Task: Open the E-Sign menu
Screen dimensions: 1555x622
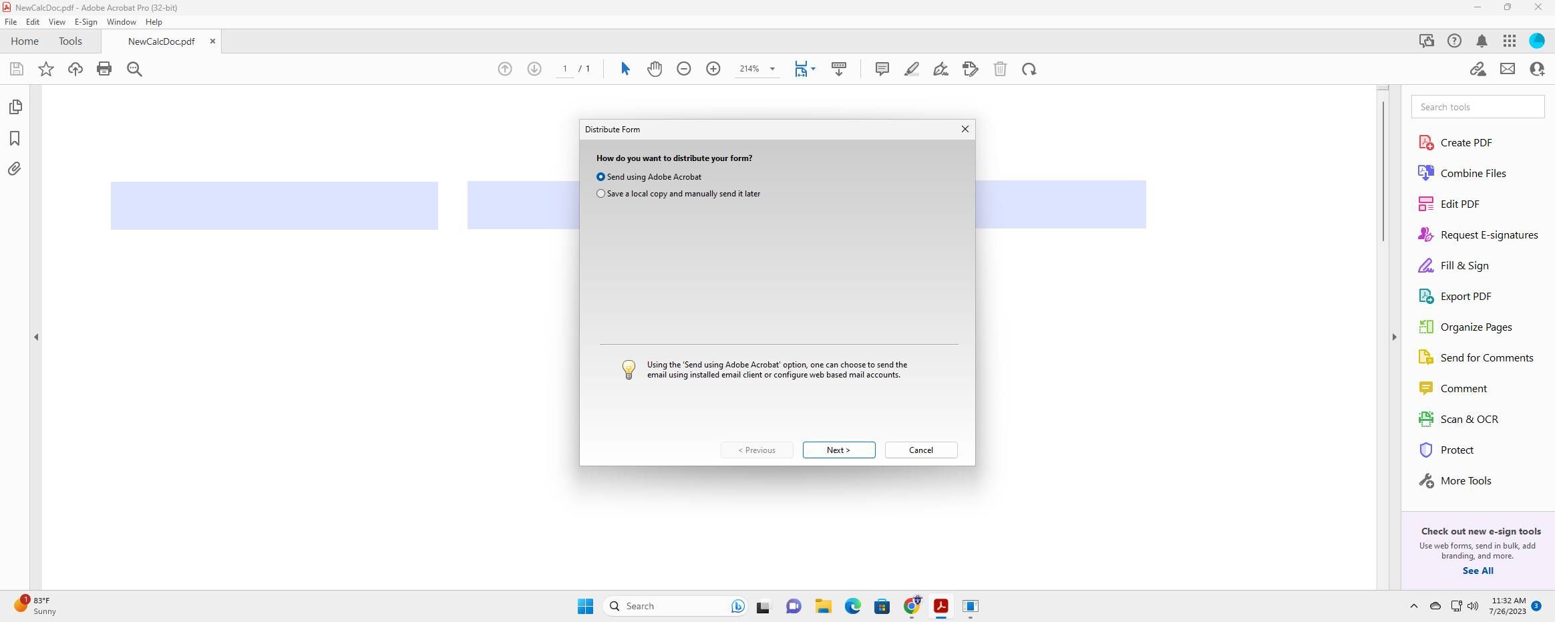Action: point(85,21)
